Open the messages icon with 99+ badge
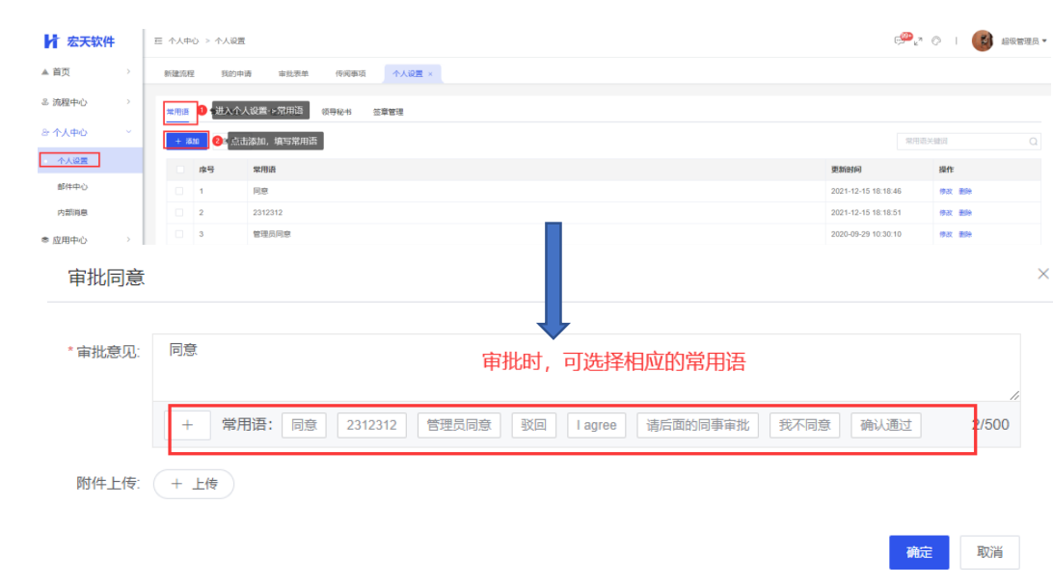1053x585 pixels. coord(900,40)
